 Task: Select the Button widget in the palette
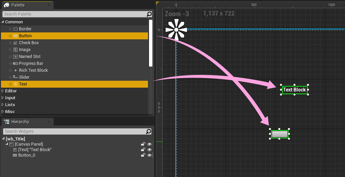[74, 36]
